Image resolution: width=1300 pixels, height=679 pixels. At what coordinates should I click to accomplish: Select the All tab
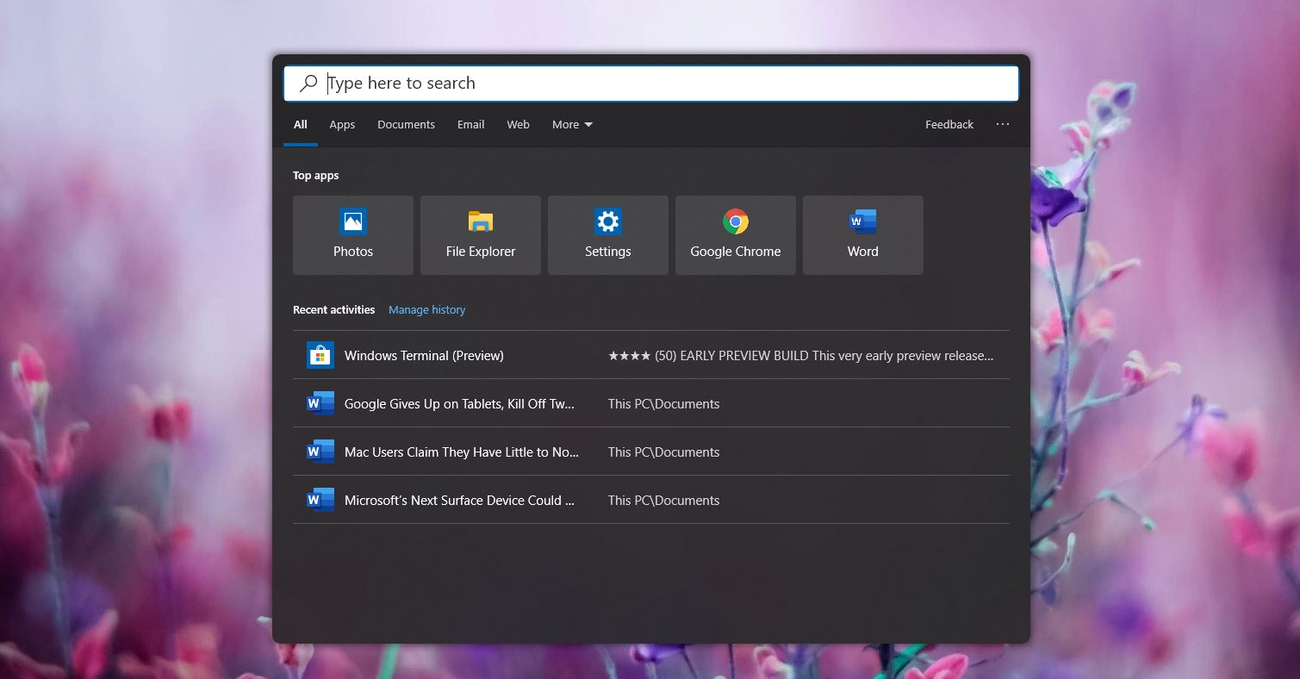pyautogui.click(x=301, y=125)
